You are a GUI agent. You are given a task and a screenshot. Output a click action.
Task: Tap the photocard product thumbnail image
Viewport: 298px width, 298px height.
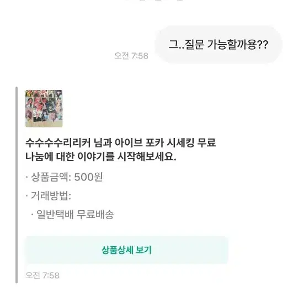click(x=44, y=109)
